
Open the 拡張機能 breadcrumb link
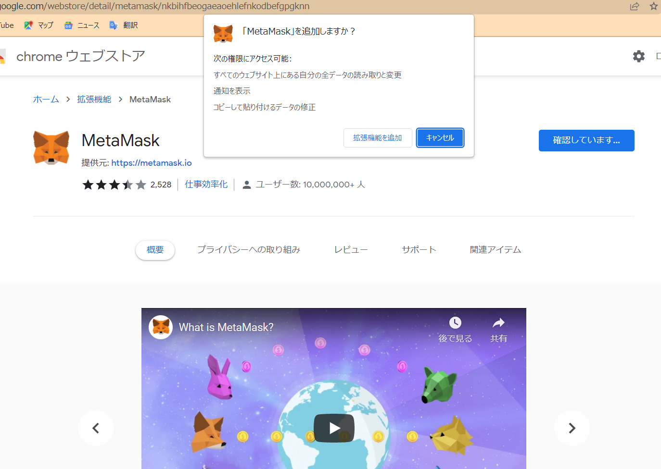pyautogui.click(x=94, y=99)
